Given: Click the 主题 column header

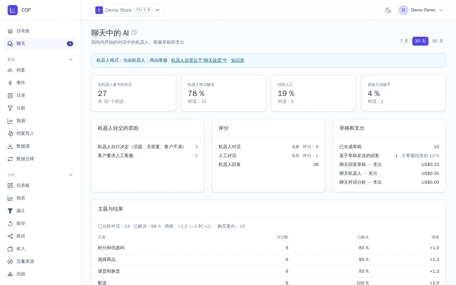Looking at the screenshot, I should click(102, 237).
